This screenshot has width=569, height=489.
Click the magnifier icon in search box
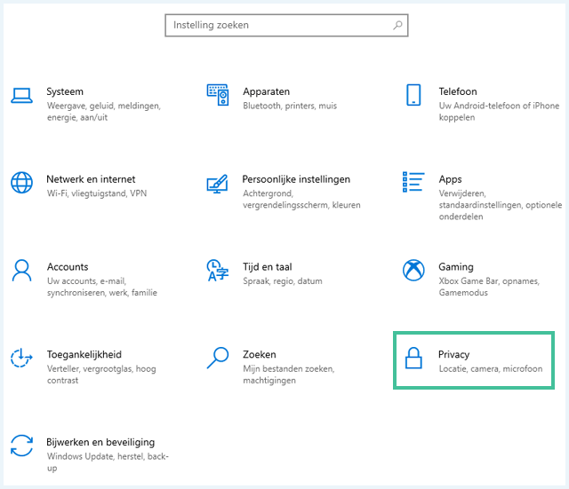pos(397,25)
